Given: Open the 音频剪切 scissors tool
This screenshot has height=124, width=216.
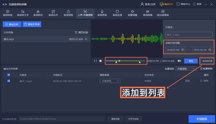Looking at the screenshot, I should coord(38,13).
